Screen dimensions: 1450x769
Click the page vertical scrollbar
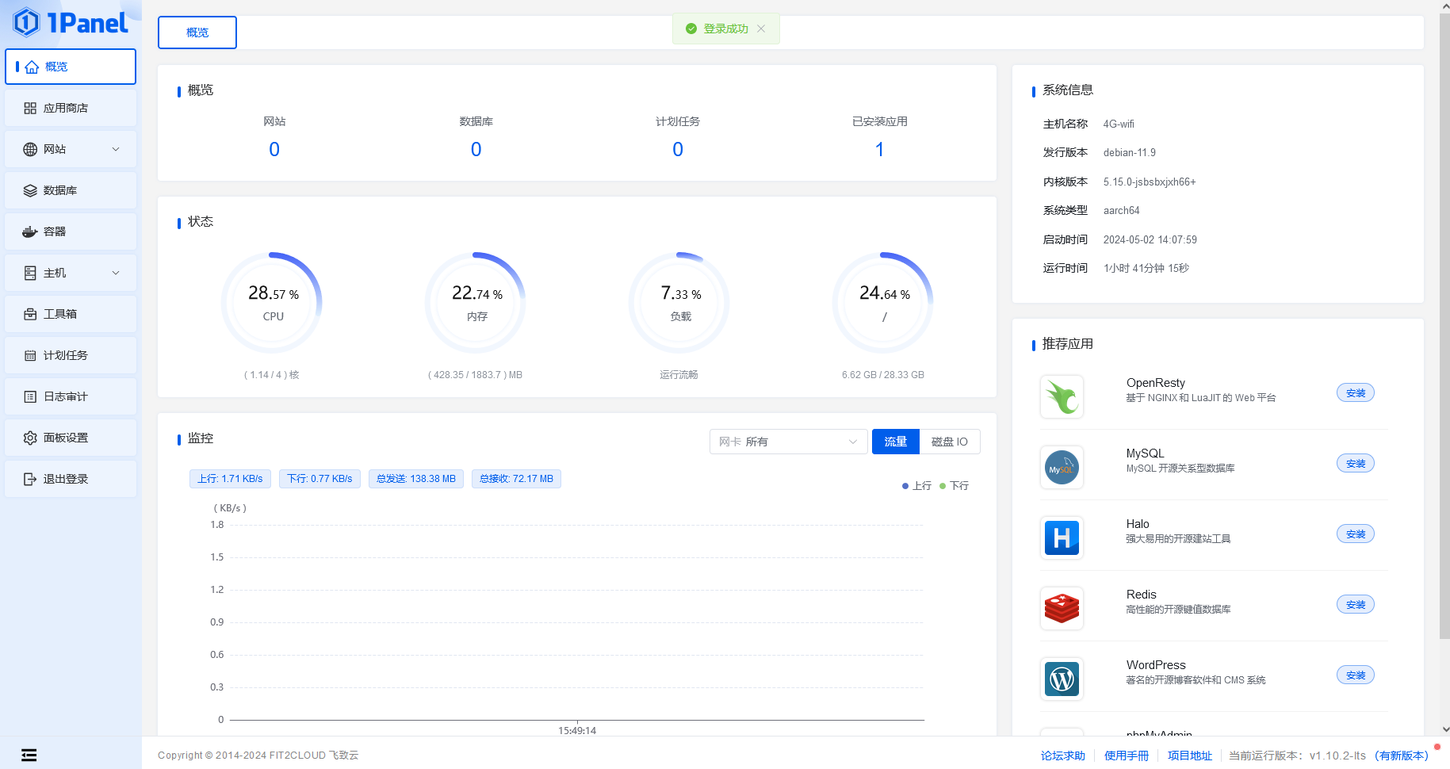[x=1444, y=325]
